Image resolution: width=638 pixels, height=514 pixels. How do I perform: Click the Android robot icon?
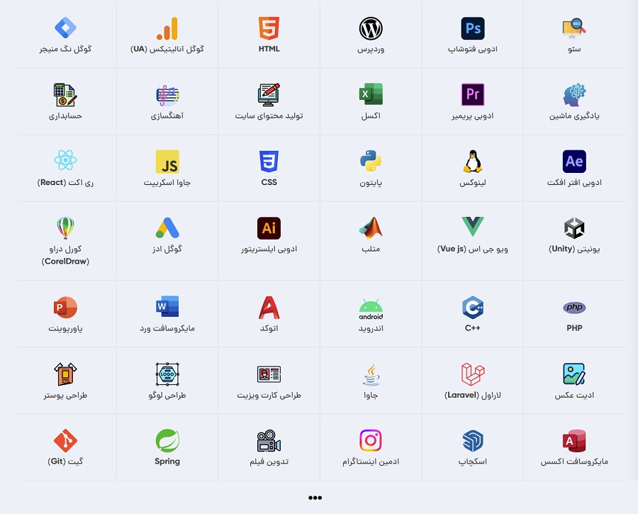point(371,309)
